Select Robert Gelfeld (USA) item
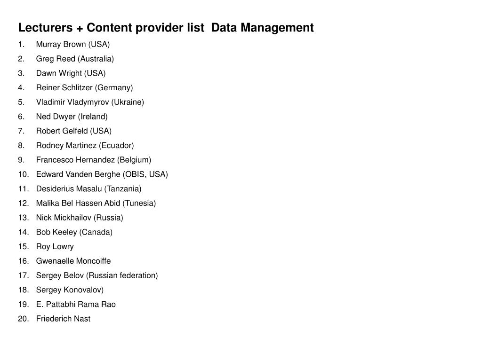The width and height of the screenshot is (482, 361). tap(74, 131)
